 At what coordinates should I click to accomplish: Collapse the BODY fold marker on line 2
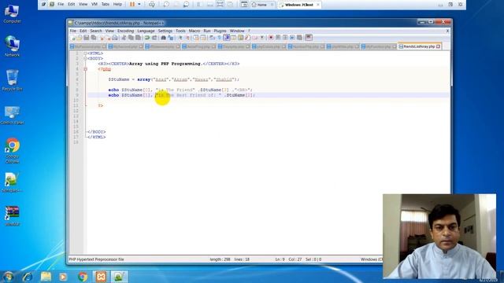85,58
